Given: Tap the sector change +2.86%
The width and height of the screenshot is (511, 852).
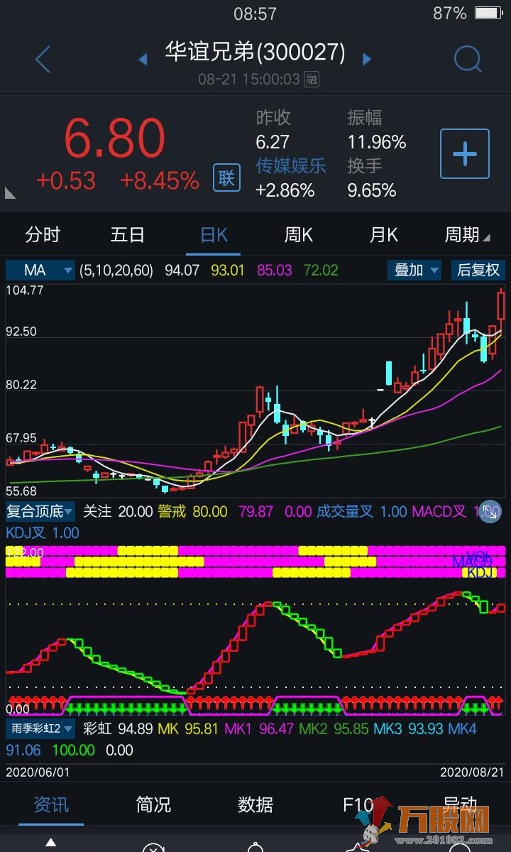Looking at the screenshot, I should pyautogui.click(x=285, y=190).
